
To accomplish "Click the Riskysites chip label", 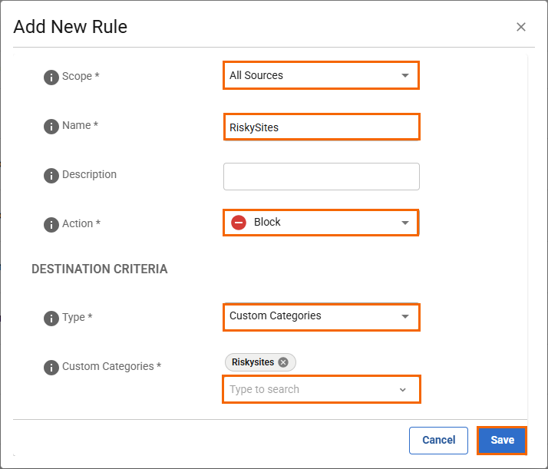I will [x=253, y=362].
